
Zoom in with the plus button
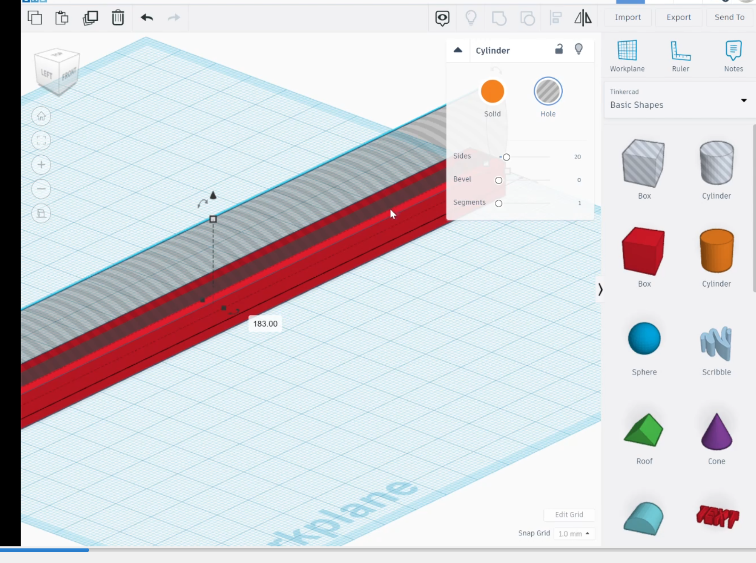(x=41, y=165)
